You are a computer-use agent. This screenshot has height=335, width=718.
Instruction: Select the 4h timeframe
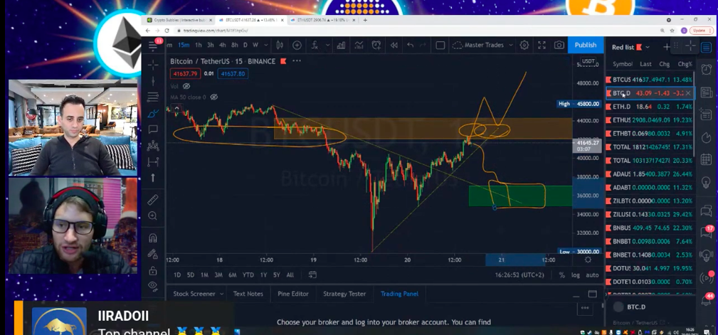point(222,45)
